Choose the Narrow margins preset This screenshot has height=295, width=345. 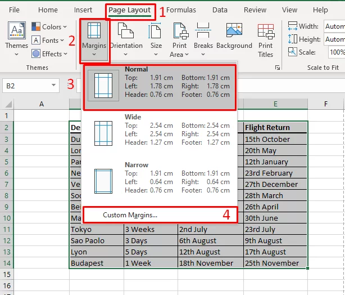(x=160, y=181)
